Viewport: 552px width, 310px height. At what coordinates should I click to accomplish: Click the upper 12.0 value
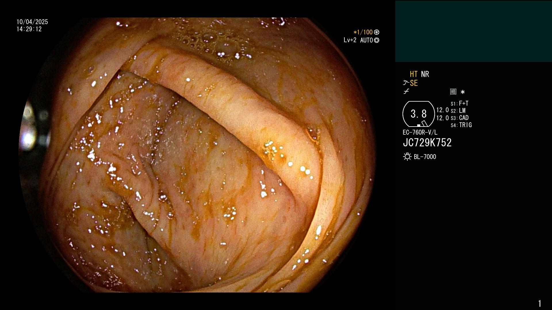point(442,110)
